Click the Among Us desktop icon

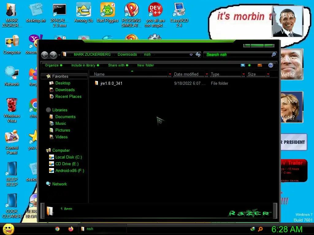coord(83,12)
